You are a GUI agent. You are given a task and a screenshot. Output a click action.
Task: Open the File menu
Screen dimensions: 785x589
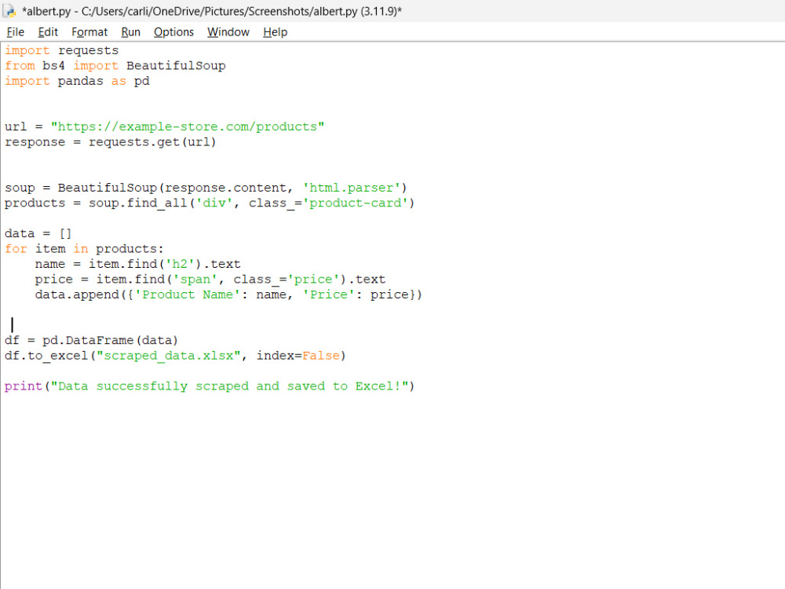coord(15,32)
